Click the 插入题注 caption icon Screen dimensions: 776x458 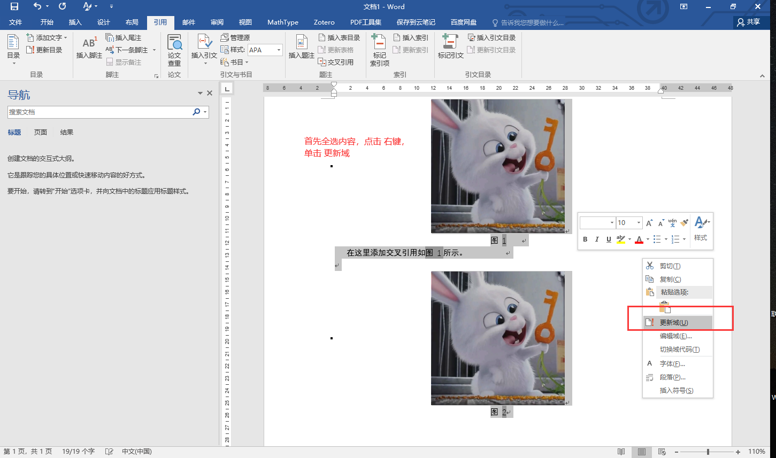coord(301,48)
